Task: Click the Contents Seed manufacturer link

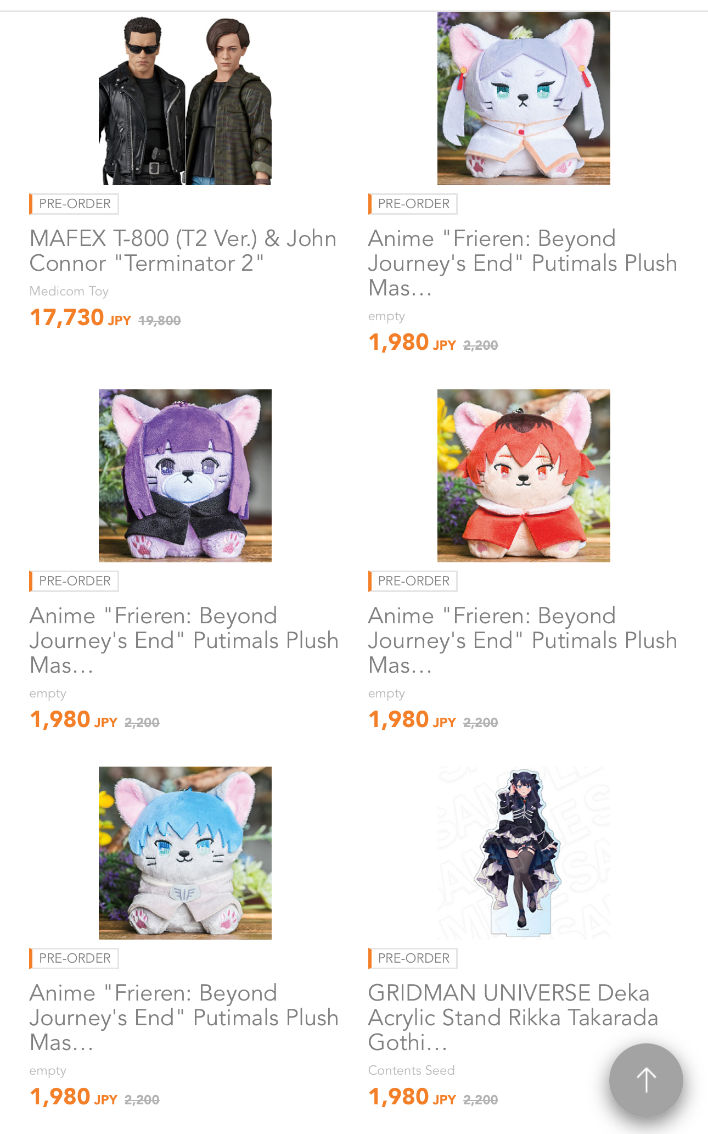Action: [412, 1070]
